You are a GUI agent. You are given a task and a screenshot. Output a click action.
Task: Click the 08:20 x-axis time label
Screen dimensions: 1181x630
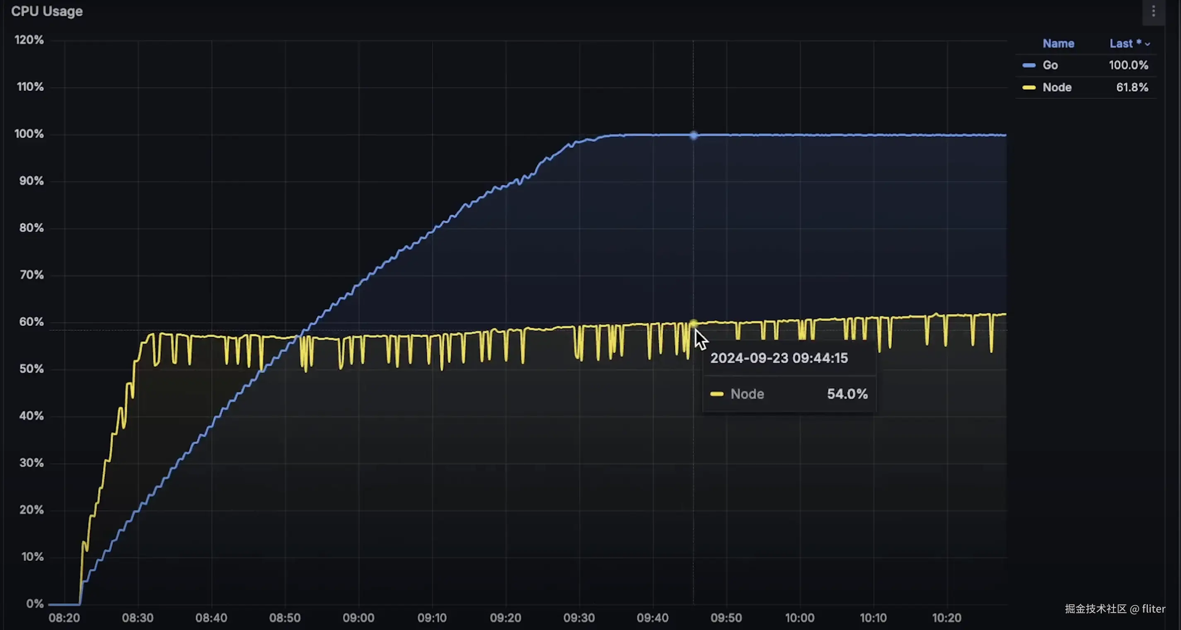pos(64,618)
